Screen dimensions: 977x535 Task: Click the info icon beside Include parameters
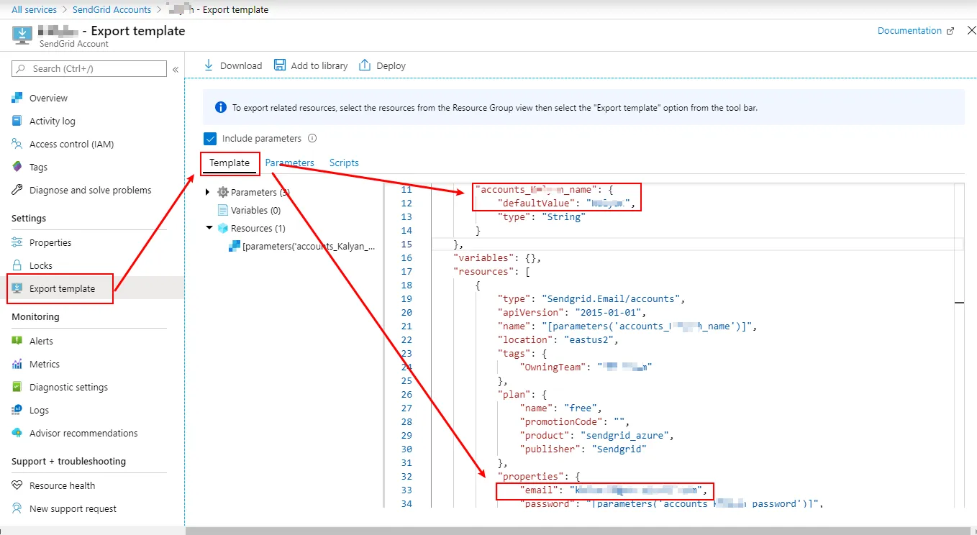coord(312,138)
